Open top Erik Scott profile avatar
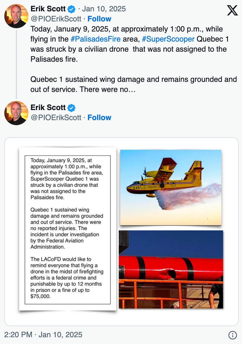 pos(16,16)
